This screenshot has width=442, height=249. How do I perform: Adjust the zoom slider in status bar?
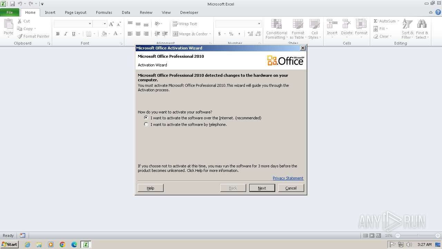click(x=418, y=236)
